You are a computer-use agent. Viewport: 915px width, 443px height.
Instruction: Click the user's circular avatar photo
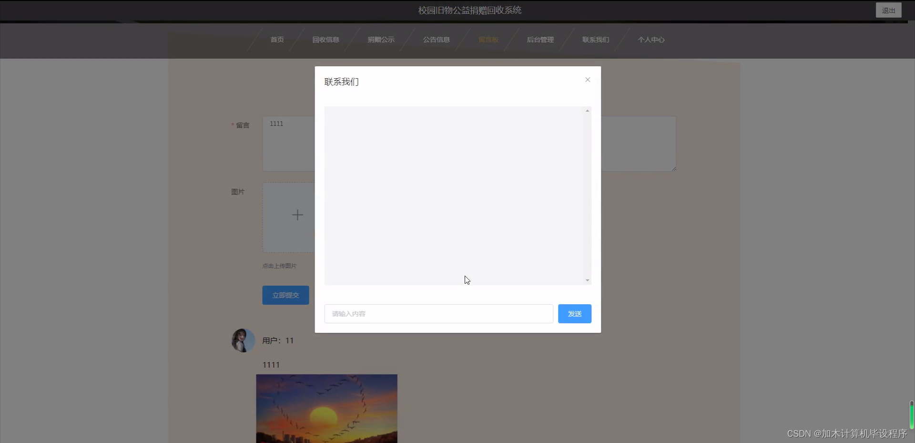click(243, 340)
